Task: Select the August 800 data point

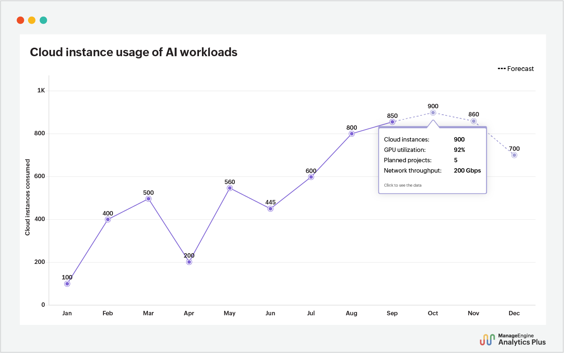Action: 351,133
